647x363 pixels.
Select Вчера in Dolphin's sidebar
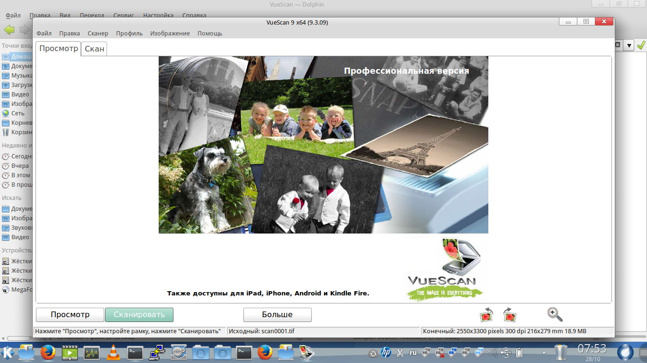pos(17,166)
